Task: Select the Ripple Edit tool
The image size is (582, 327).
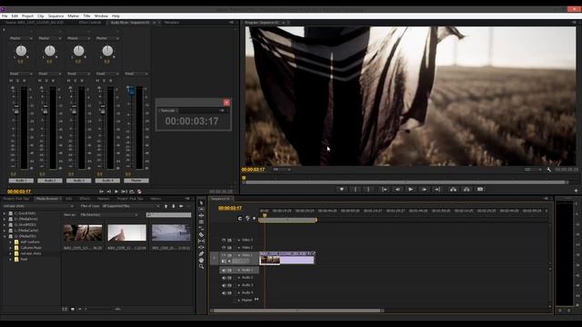Action: pyautogui.click(x=201, y=216)
